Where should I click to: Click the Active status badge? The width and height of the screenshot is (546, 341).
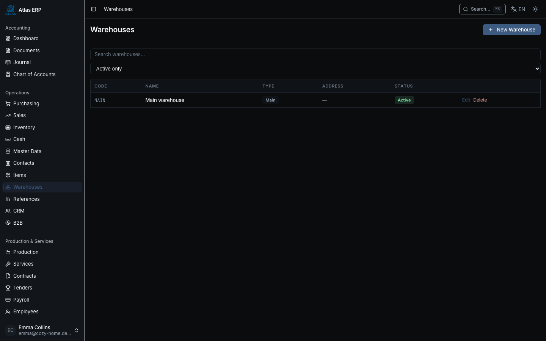pos(404,100)
